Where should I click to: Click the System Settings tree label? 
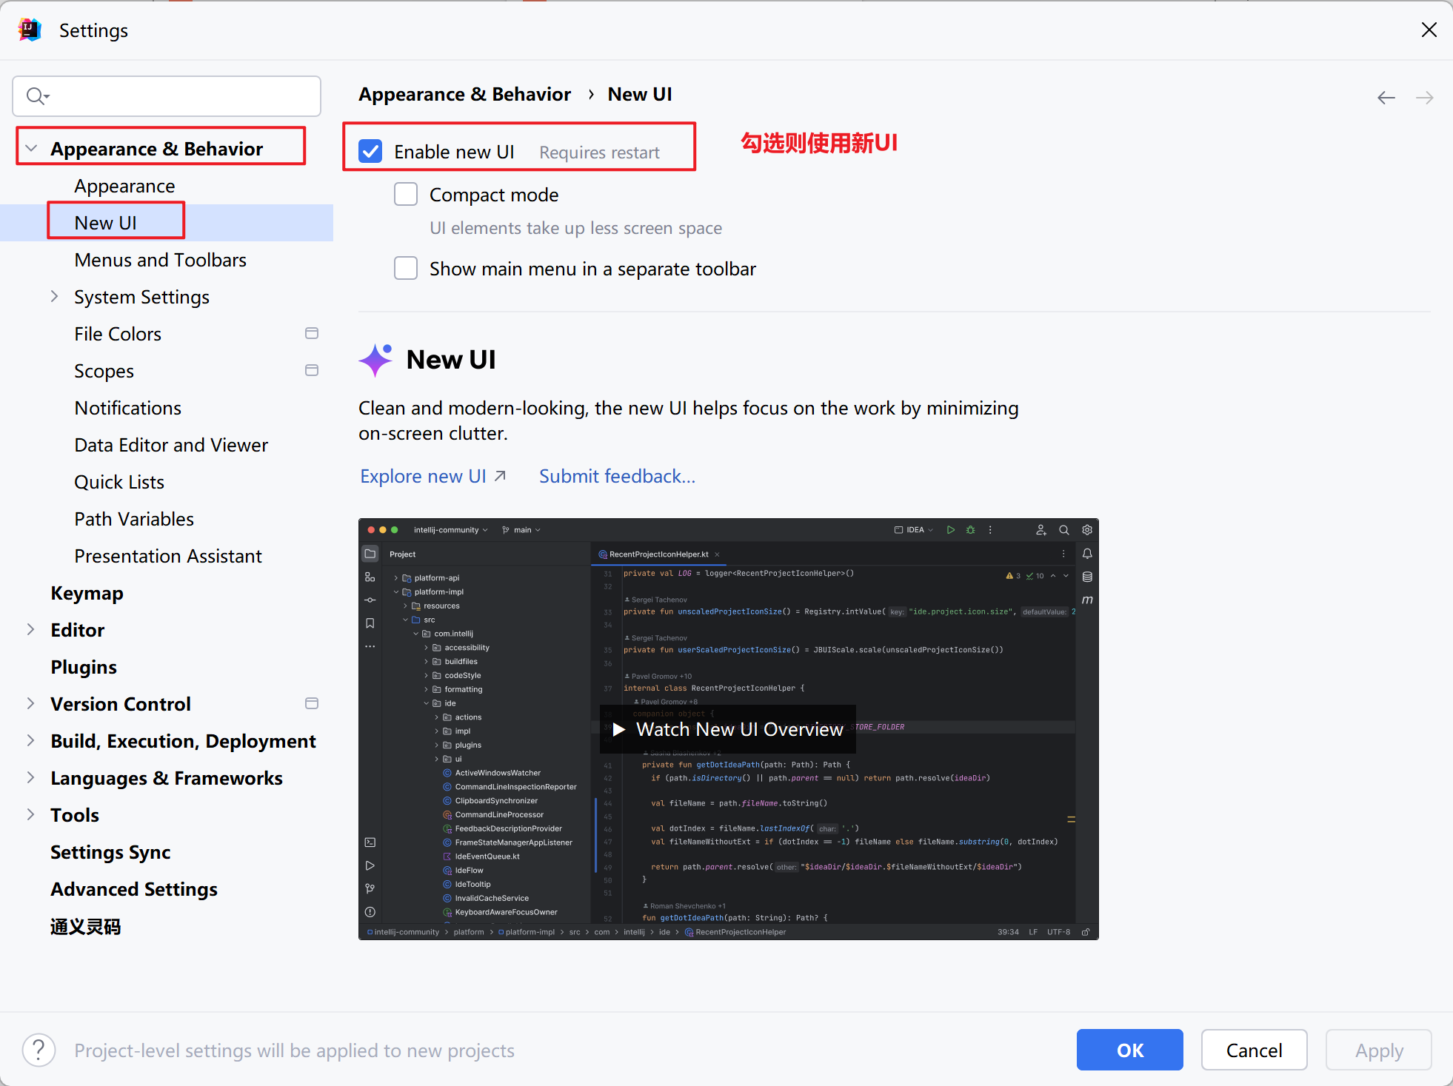[x=141, y=297]
